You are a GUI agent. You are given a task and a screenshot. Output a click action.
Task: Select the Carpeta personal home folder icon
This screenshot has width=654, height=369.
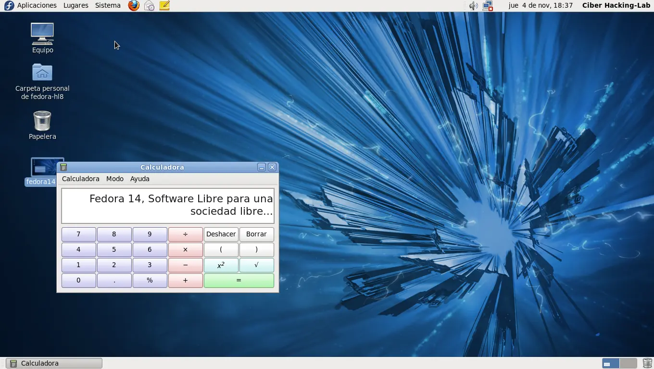(42, 82)
